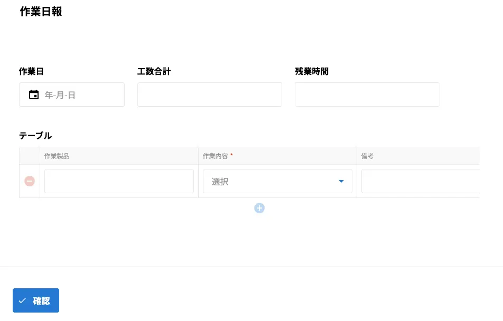Click the plus icon to add a table row
503x321 pixels.
(259, 208)
